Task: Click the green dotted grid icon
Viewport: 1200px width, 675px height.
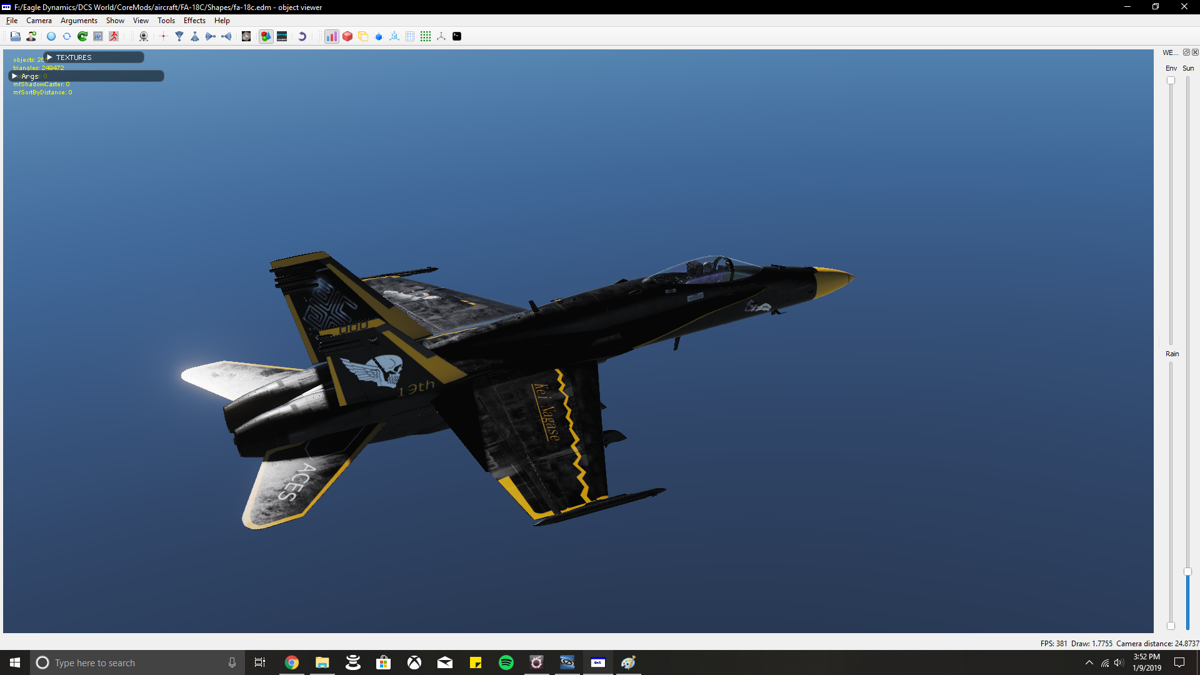Action: (426, 36)
